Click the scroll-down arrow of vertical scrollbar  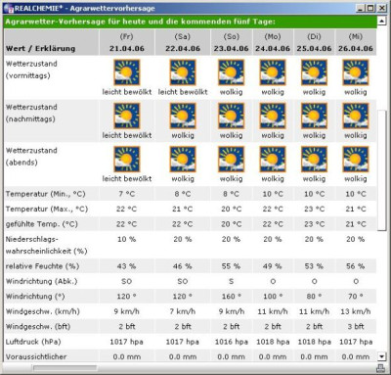(x=381, y=356)
